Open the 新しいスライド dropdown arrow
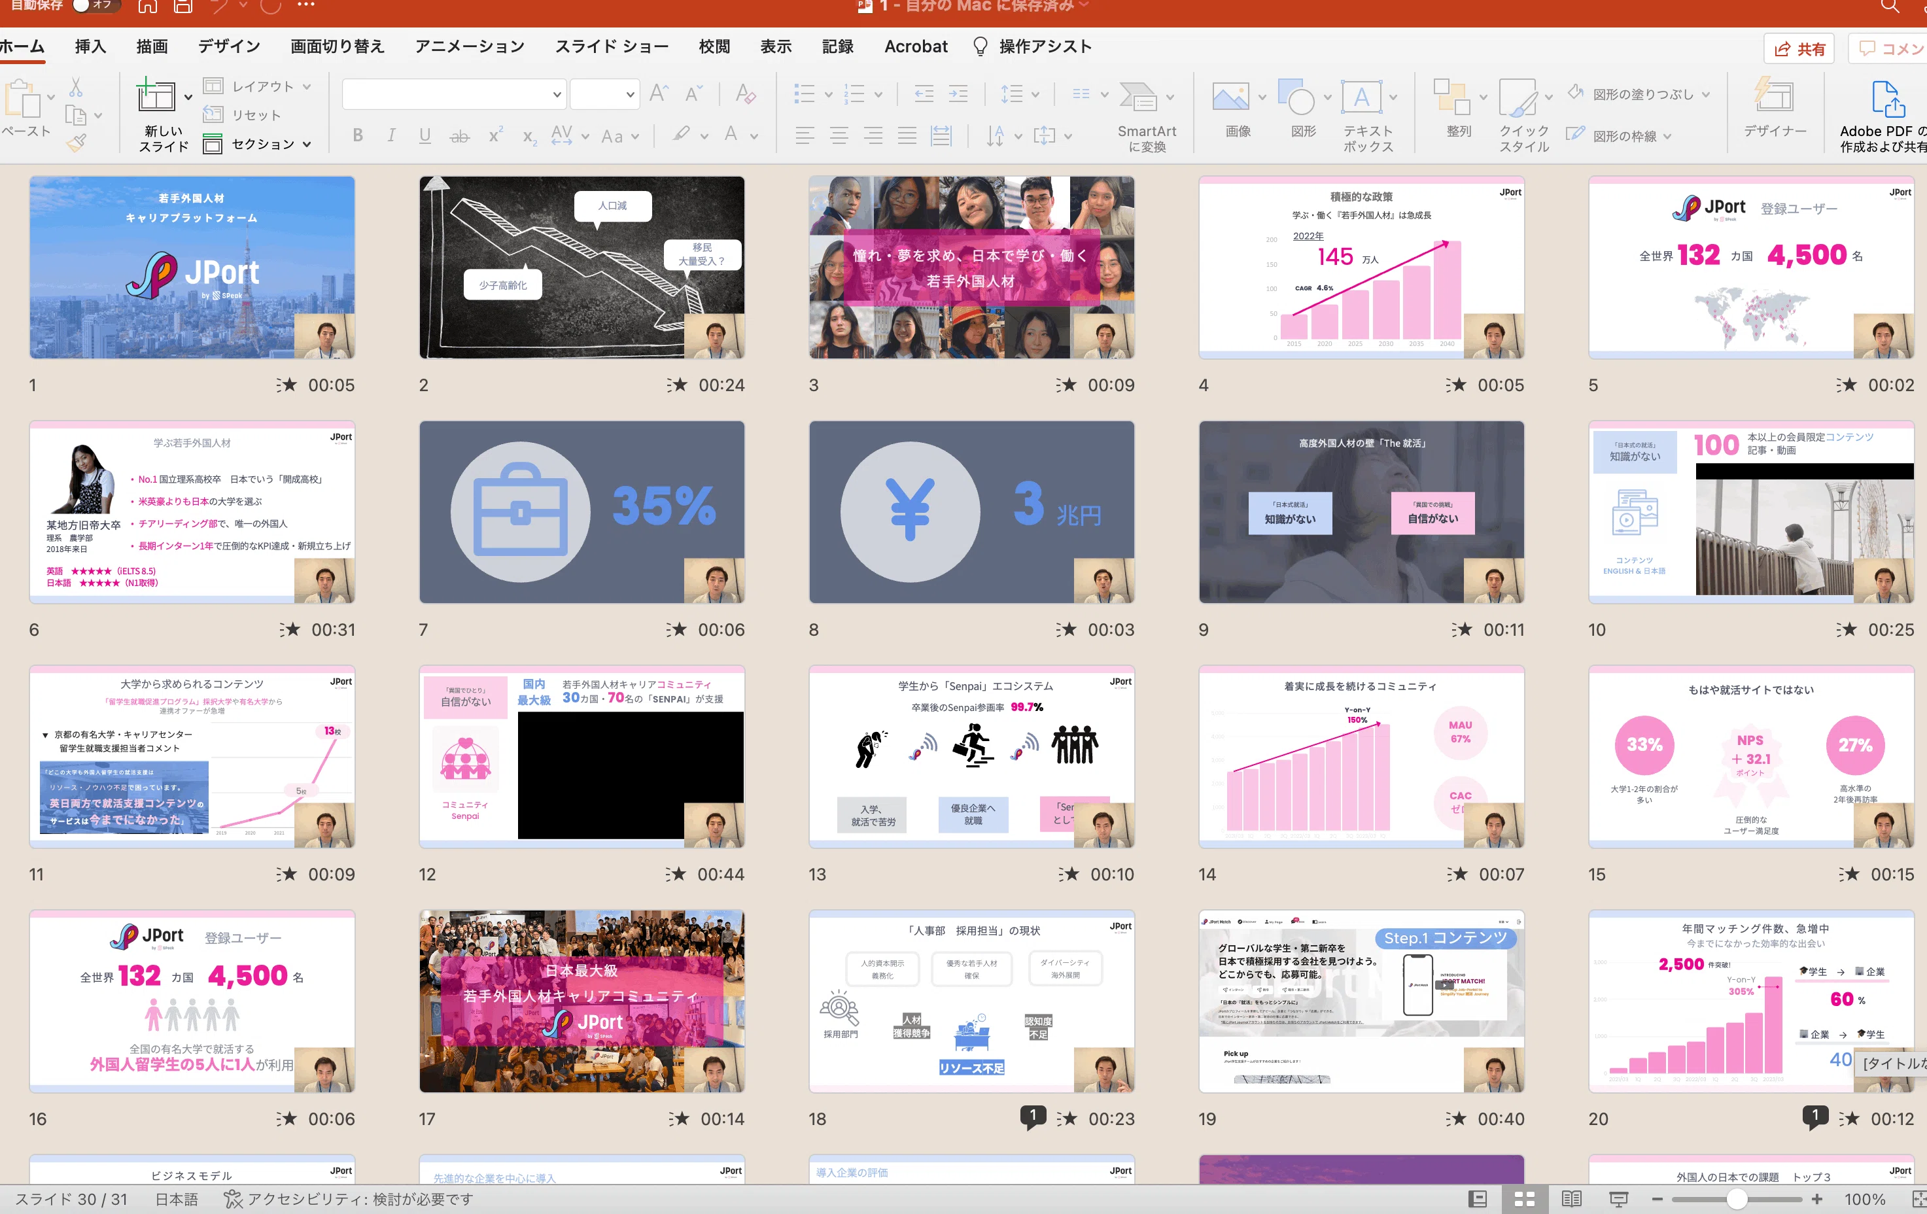This screenshot has width=1927, height=1214. (188, 97)
